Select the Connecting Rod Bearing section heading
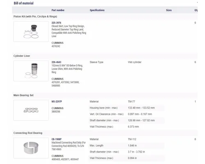The width and height of the screenshot is (205, 164). [28, 133]
